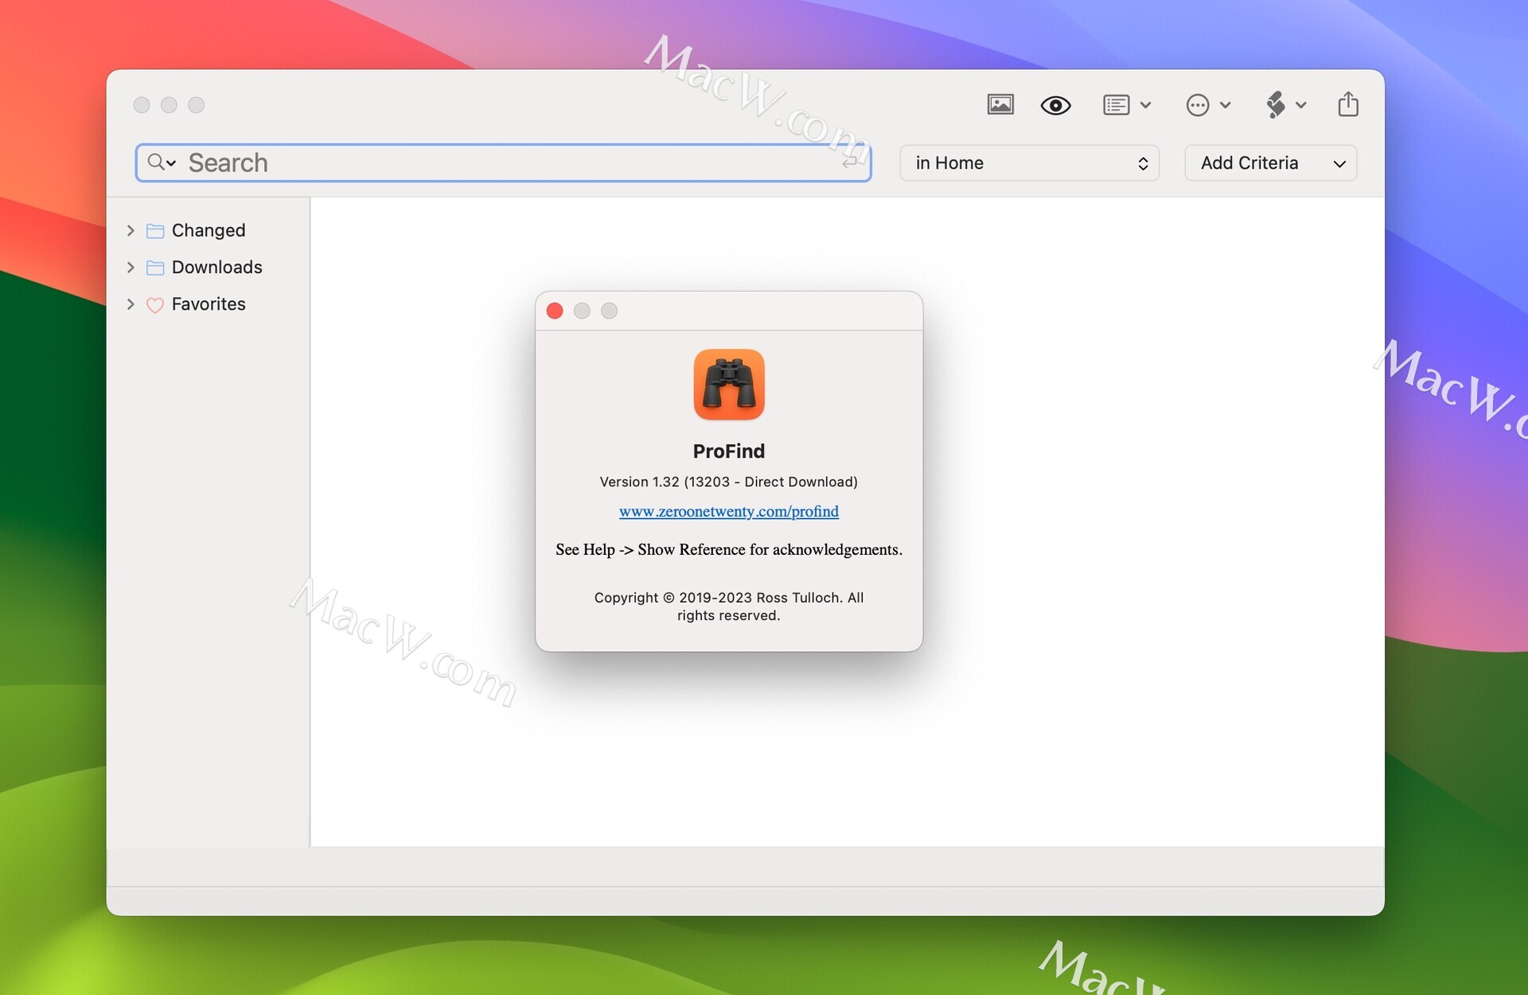The width and height of the screenshot is (1528, 995).
Task: Click the ProFind title text
Action: [x=729, y=451]
